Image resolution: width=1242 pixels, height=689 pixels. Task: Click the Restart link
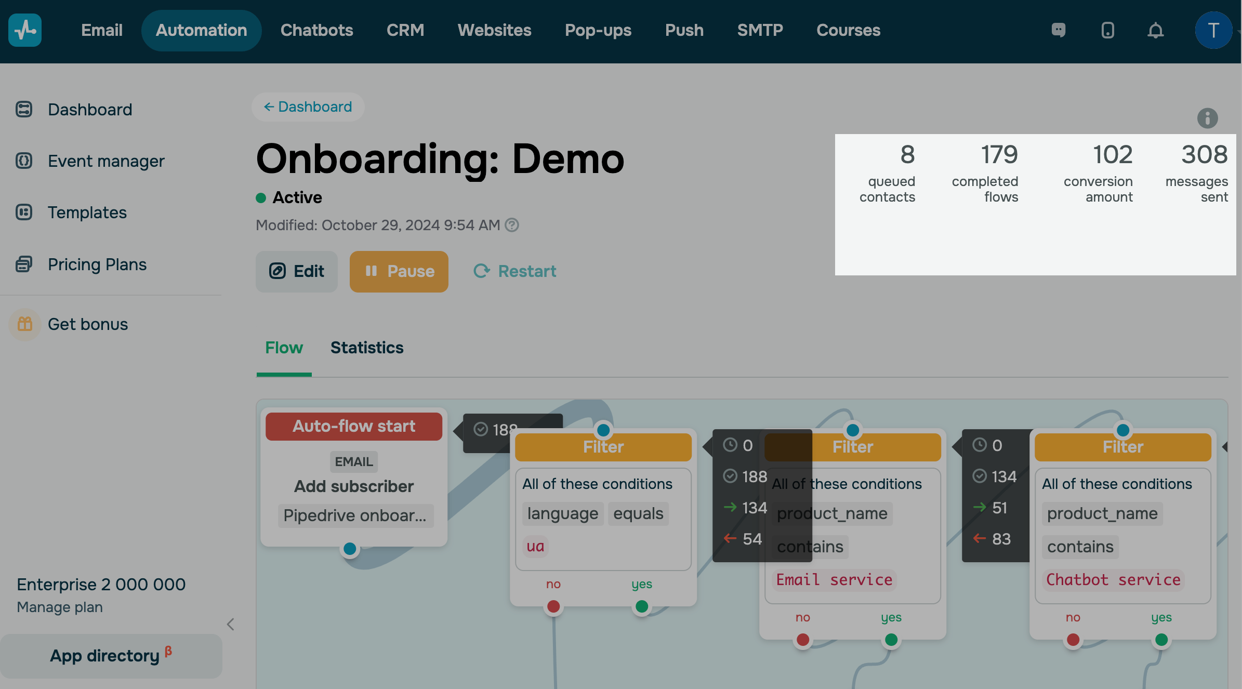tap(514, 271)
